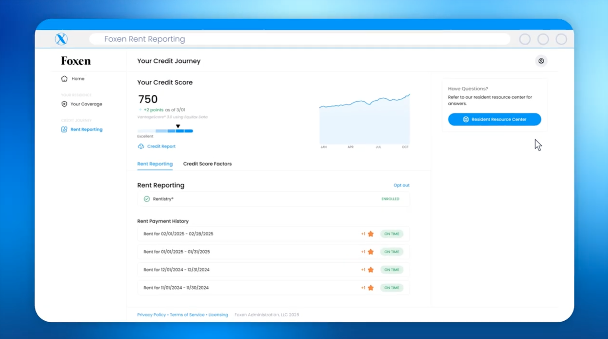Click the X logo in the browser bar
The image size is (608, 339).
coord(61,39)
